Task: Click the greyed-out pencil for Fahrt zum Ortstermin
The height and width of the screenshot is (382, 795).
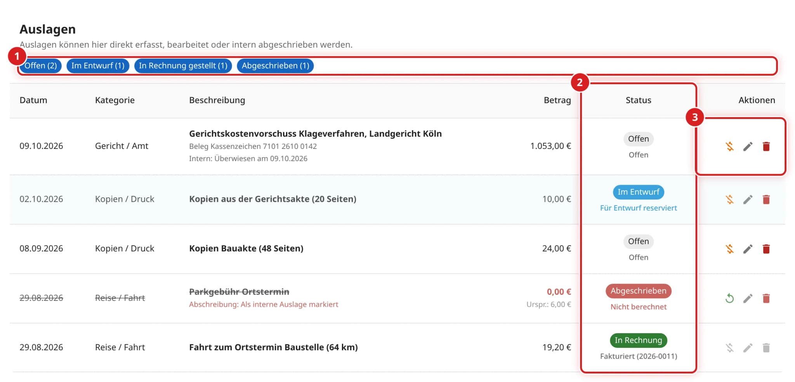Action: click(748, 348)
